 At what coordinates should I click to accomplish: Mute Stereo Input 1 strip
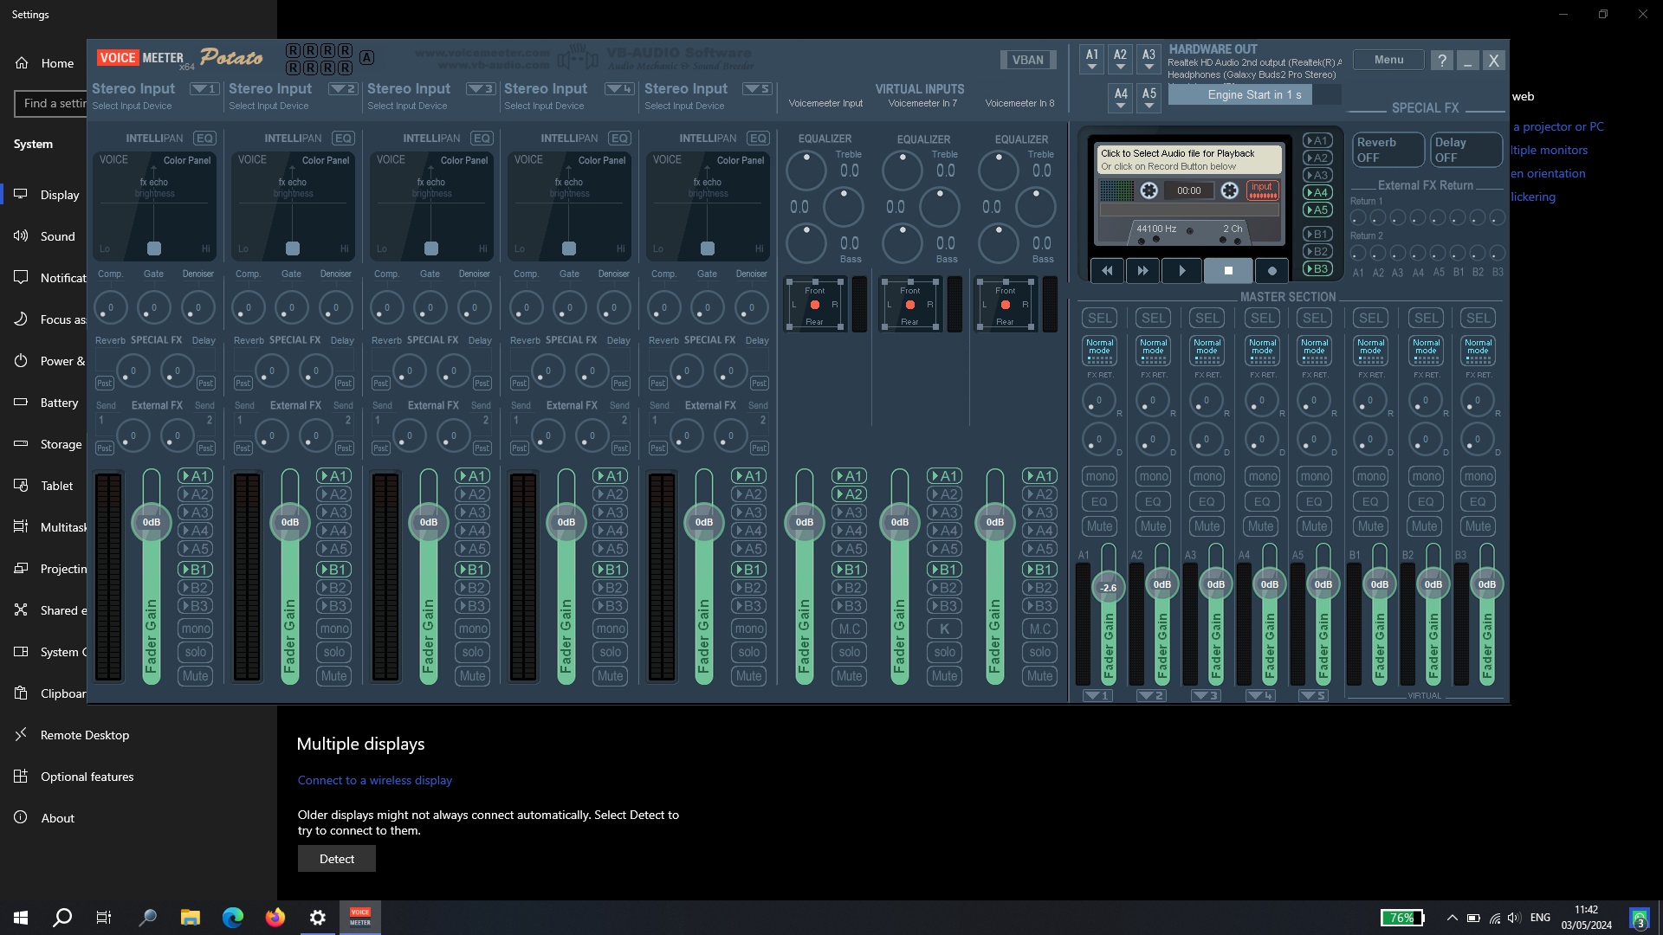point(196,676)
